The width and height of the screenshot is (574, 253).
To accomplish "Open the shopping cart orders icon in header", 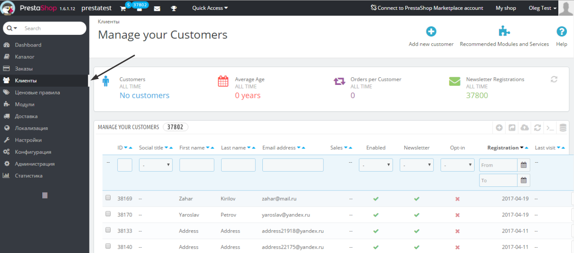I will (x=123, y=8).
